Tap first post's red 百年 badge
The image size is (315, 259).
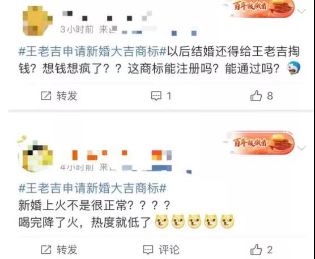coord(262,8)
